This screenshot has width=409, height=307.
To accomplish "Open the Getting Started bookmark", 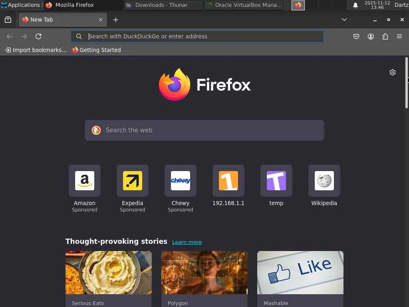I will [x=96, y=50].
